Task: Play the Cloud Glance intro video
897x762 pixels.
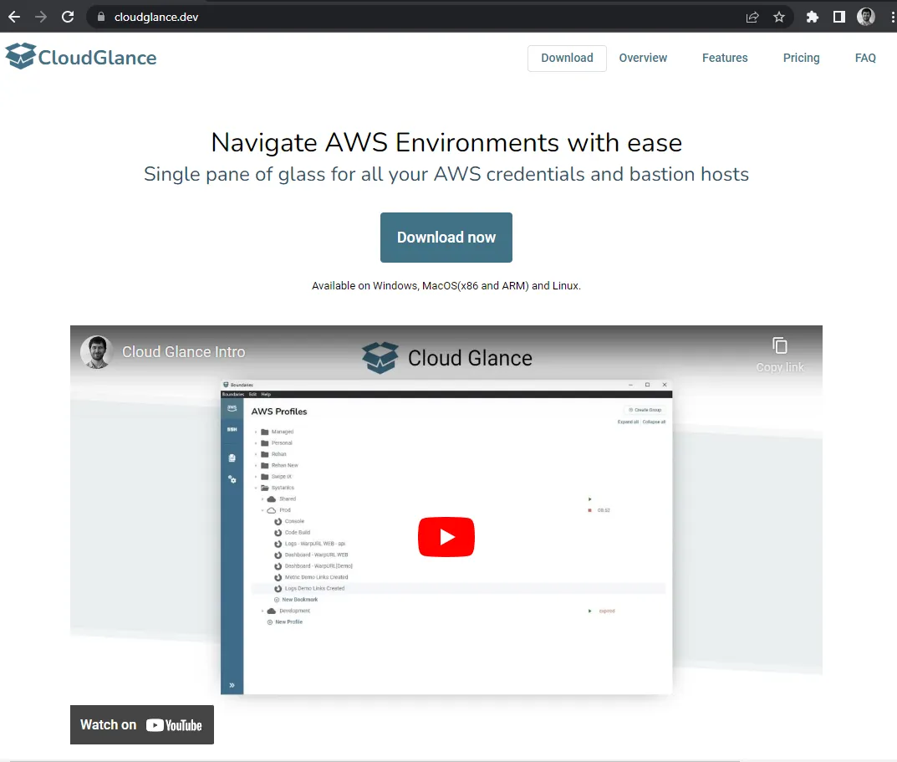Action: (446, 537)
